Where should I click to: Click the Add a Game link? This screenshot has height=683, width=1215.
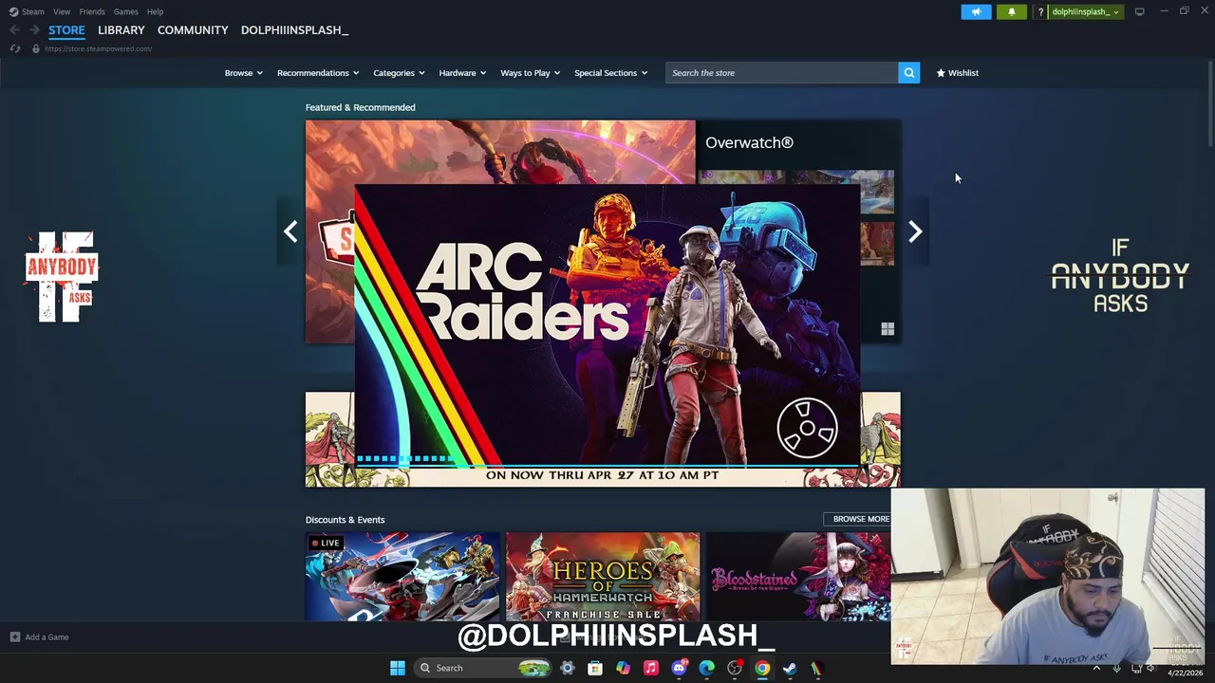pos(47,637)
